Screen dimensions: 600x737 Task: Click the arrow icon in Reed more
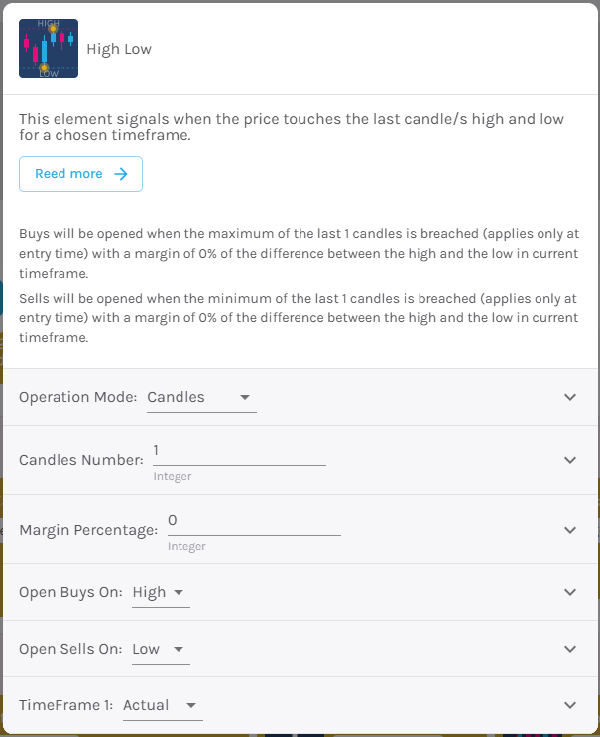coord(121,174)
